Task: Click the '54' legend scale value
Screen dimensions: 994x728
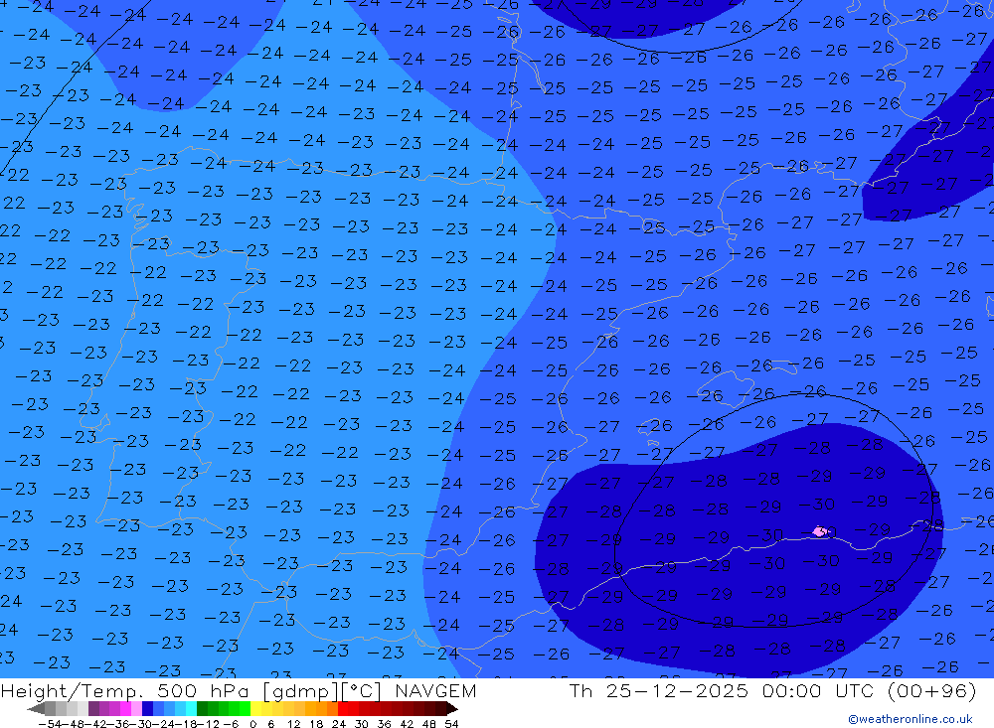Action: [x=451, y=724]
